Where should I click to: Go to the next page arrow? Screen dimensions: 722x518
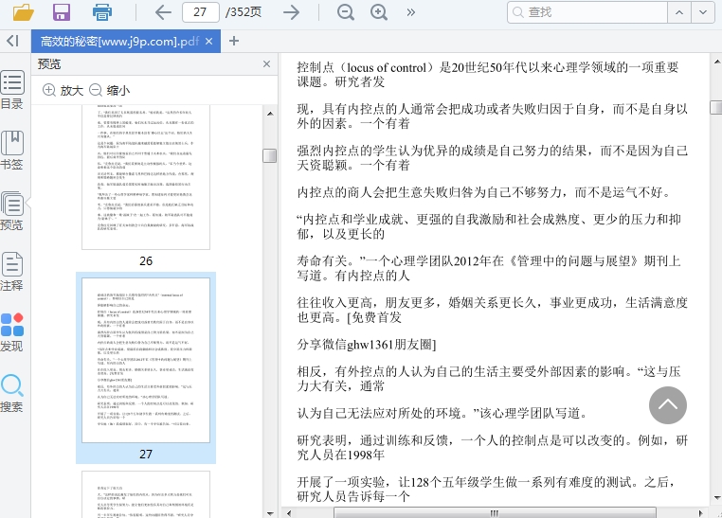(x=291, y=12)
